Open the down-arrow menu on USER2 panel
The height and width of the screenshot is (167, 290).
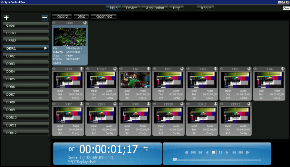(115, 69)
